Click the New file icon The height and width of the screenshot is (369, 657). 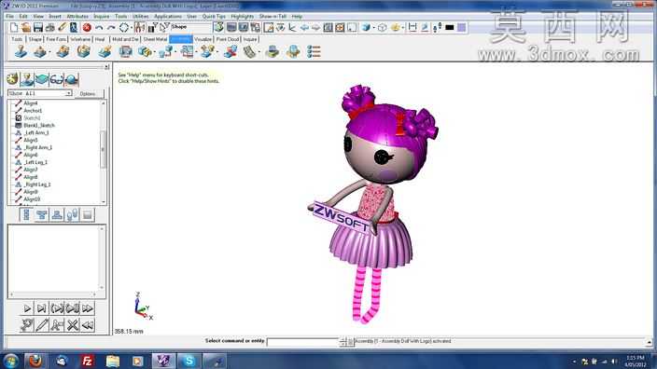[x=14, y=28]
